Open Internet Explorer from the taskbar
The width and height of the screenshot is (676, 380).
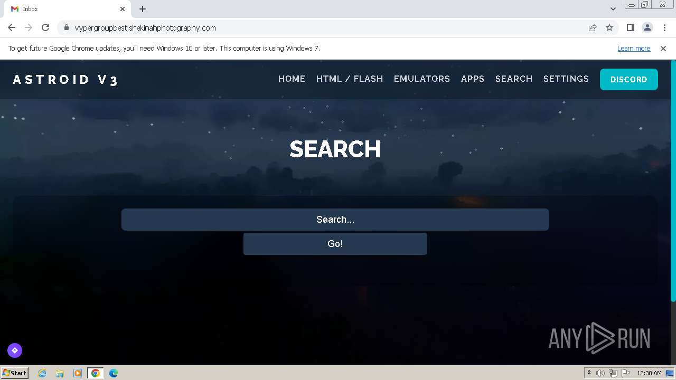click(42, 373)
